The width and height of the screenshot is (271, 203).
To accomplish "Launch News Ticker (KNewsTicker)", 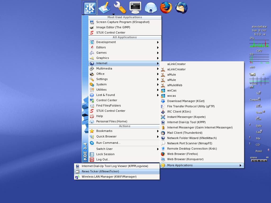I will pos(117,171).
